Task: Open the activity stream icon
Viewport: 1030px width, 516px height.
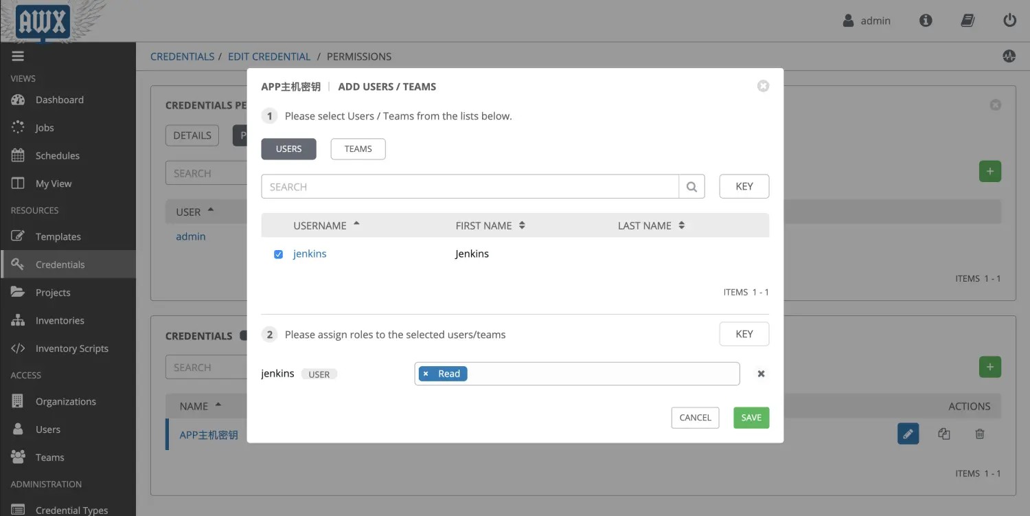Action: click(1009, 56)
